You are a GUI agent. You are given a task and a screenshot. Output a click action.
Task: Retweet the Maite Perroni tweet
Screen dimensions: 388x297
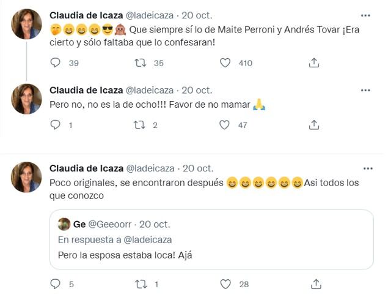[140, 62]
